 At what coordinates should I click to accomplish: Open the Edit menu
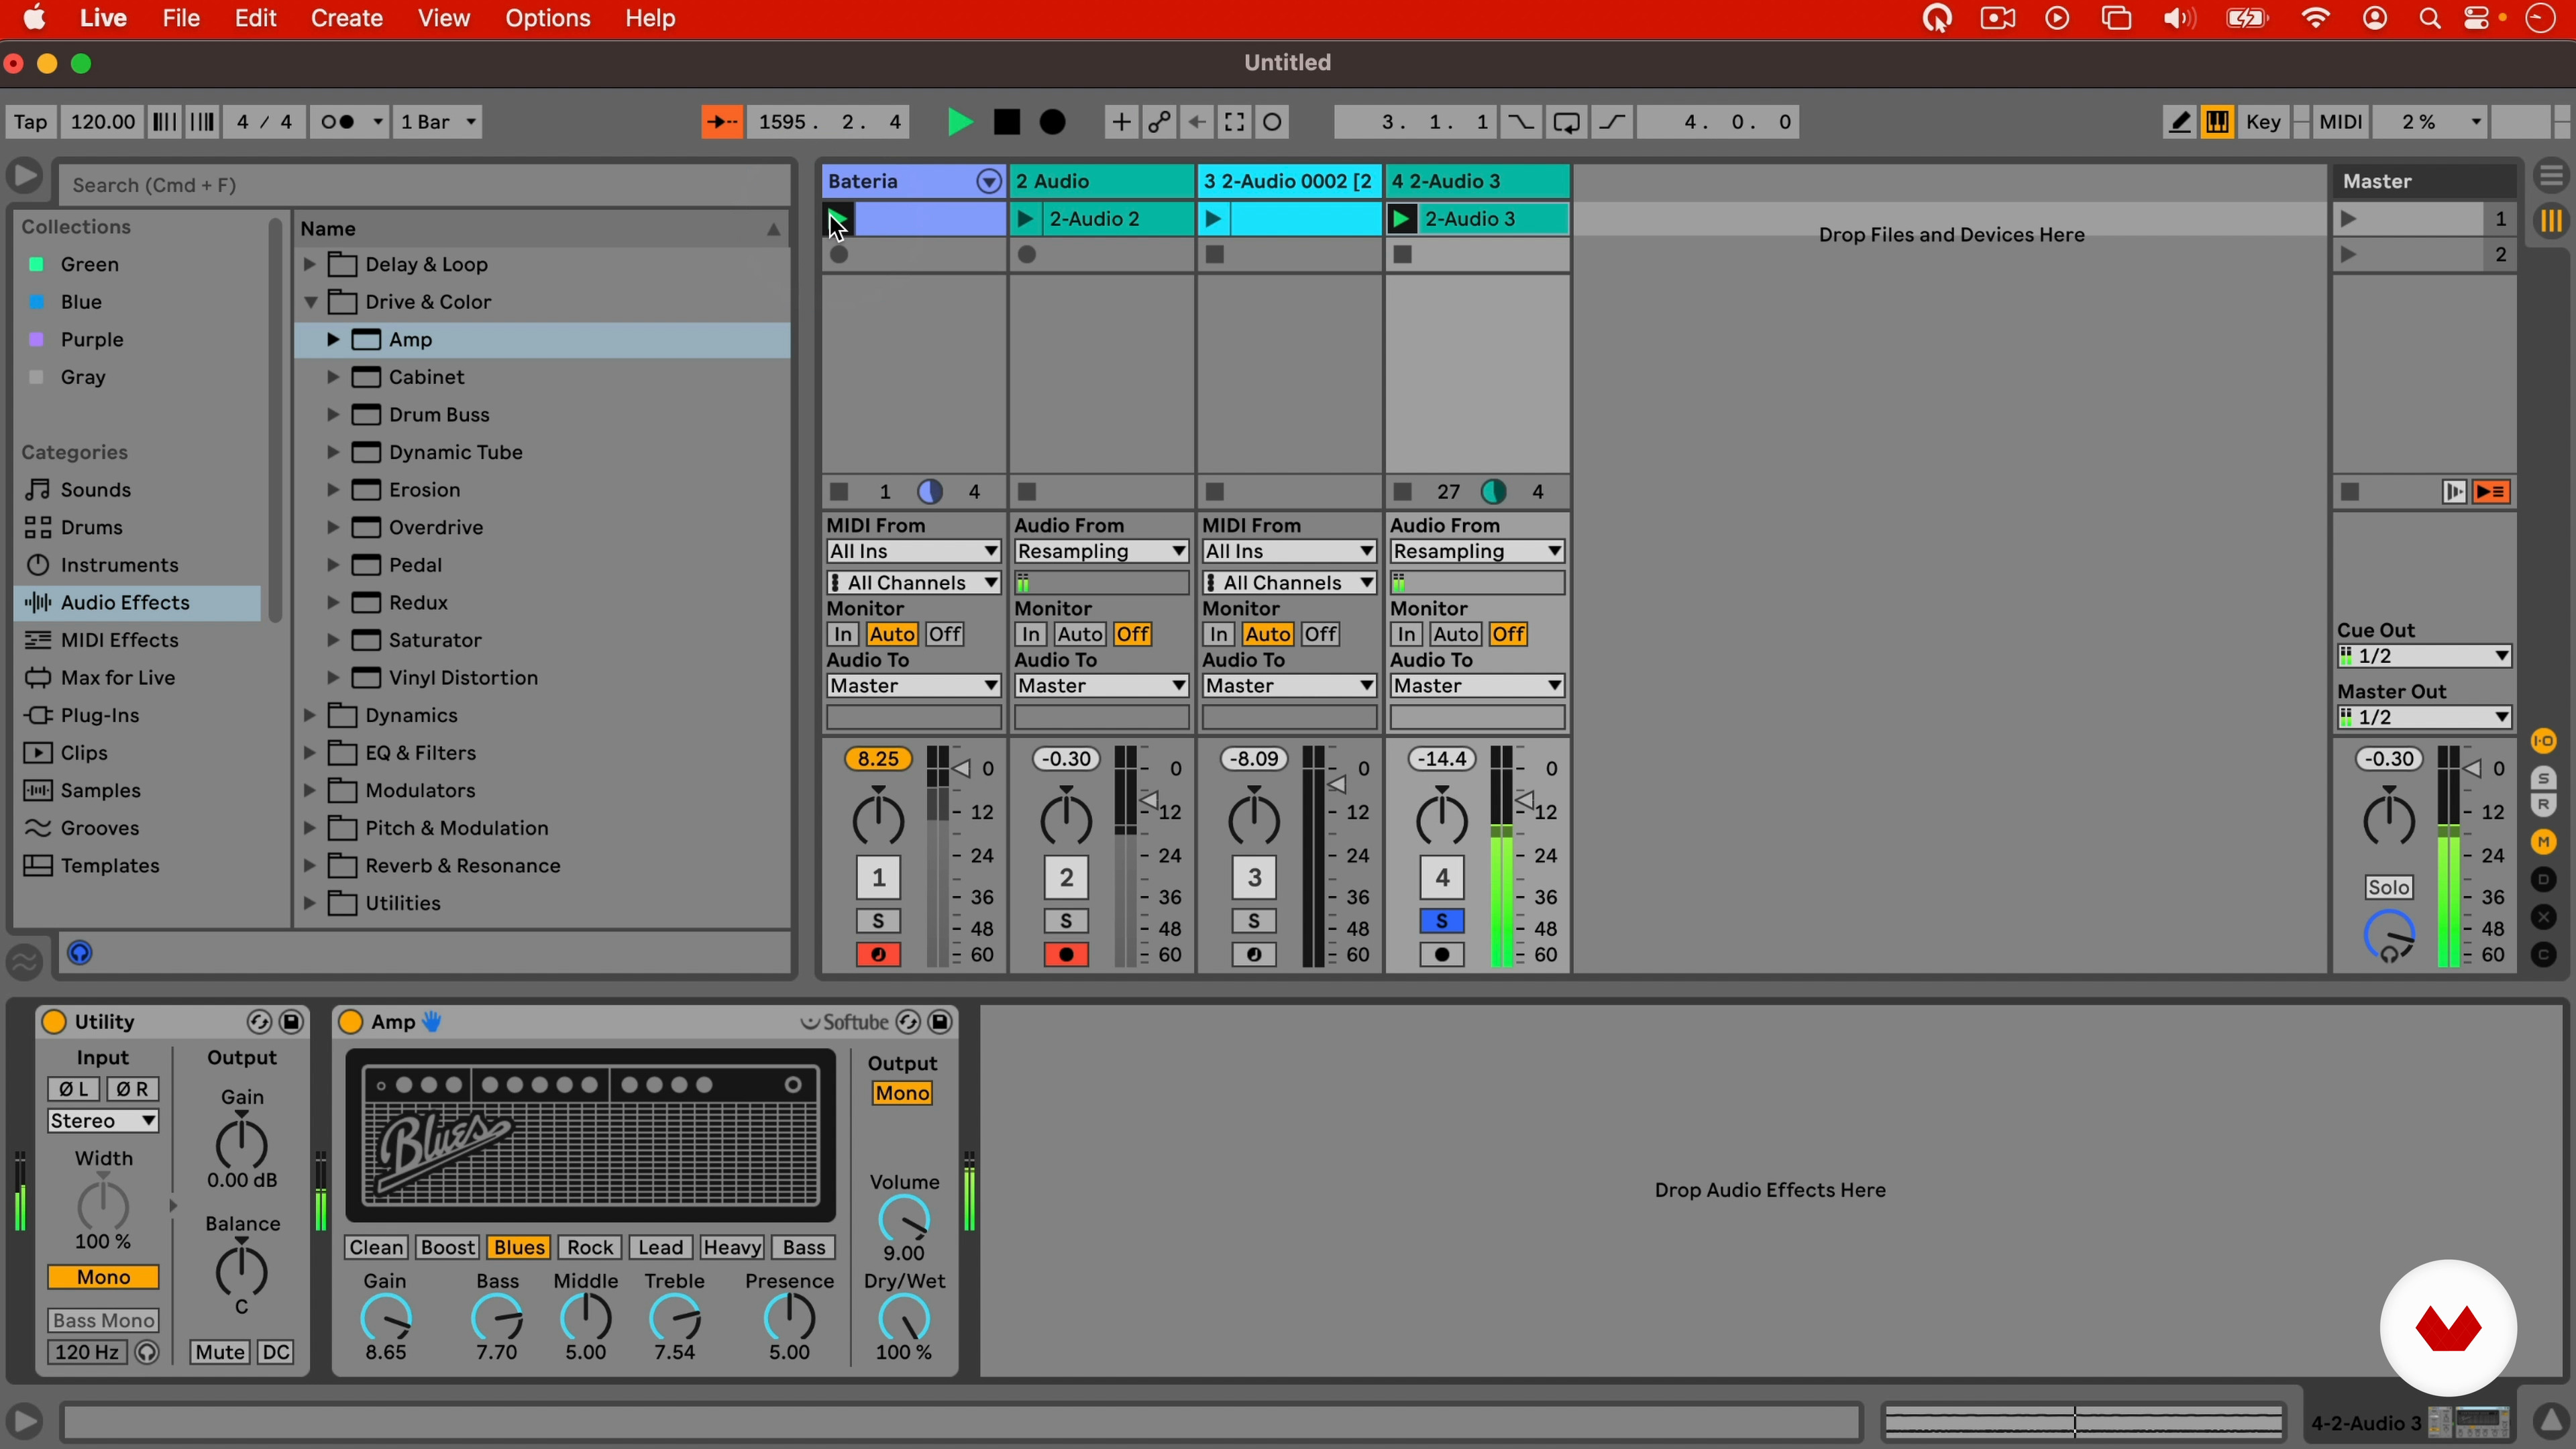(x=256, y=18)
